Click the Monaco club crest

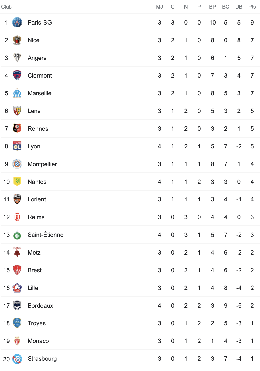coord(17,341)
